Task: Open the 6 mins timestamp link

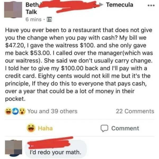Action: (x=34, y=19)
